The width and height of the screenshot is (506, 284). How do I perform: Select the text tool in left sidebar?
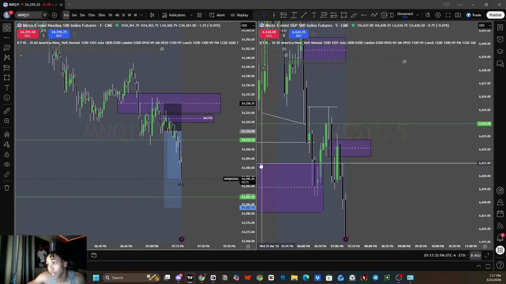click(7, 88)
